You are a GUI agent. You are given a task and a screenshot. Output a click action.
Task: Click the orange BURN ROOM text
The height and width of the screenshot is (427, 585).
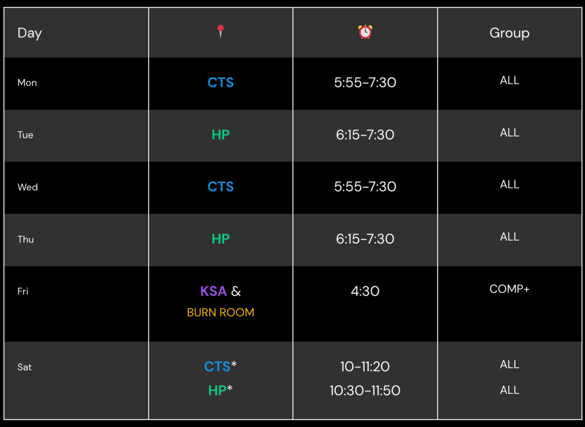(221, 313)
